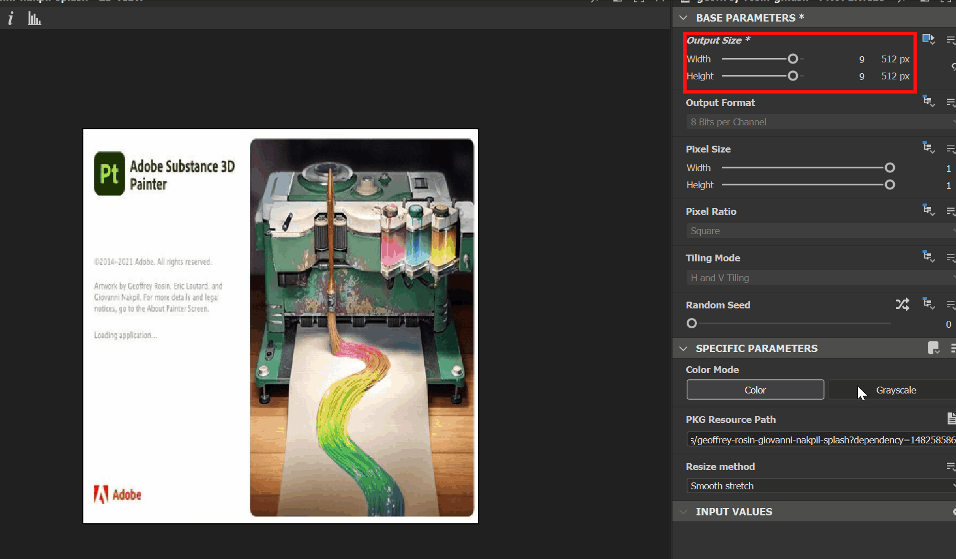Open Output Size options menu icon
Screen dimensions: 956x559
[x=951, y=40]
